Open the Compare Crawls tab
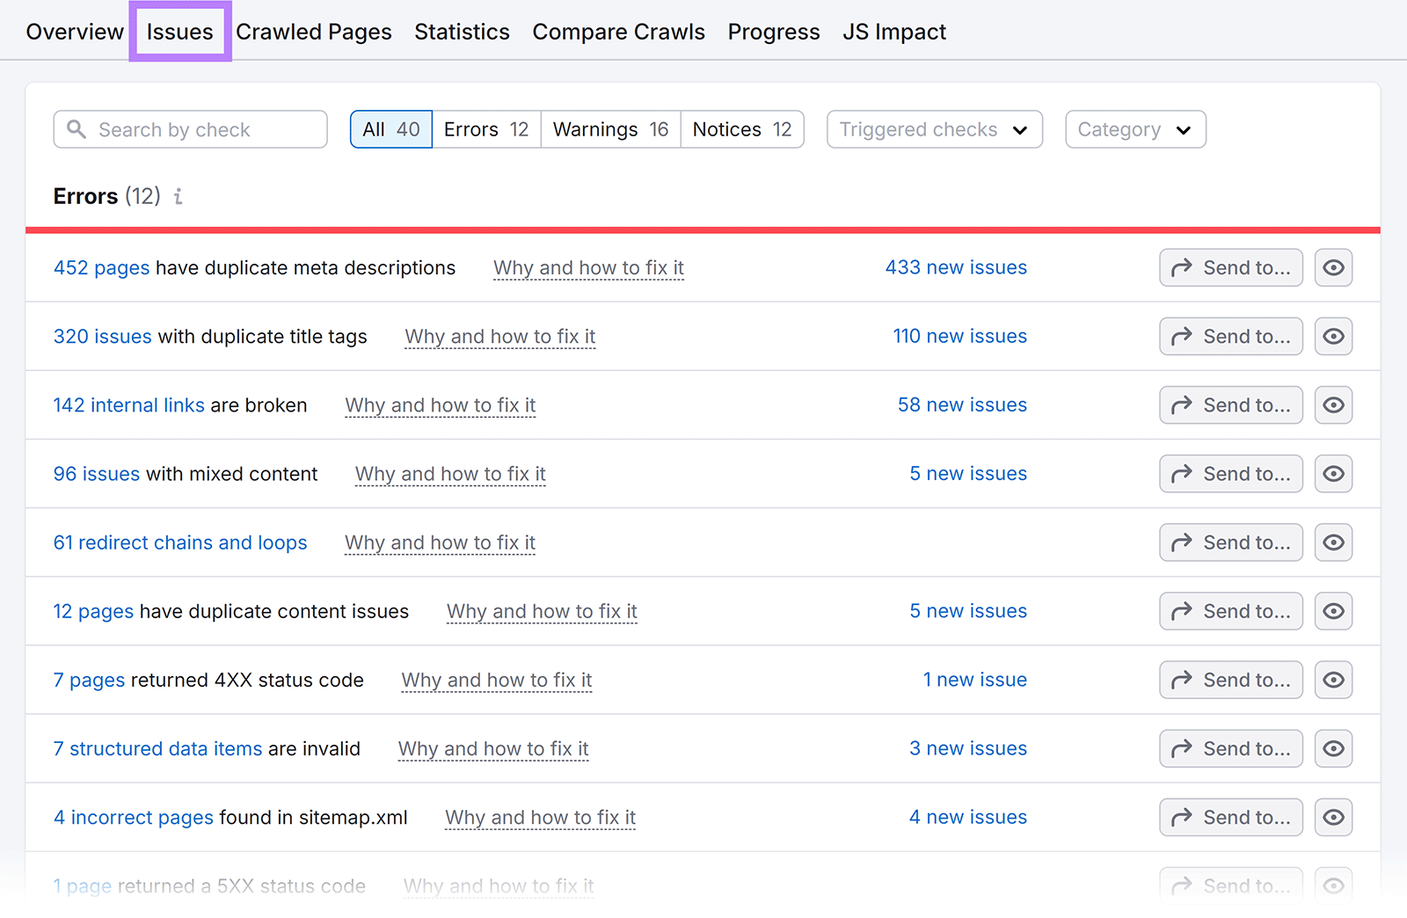 point(618,31)
